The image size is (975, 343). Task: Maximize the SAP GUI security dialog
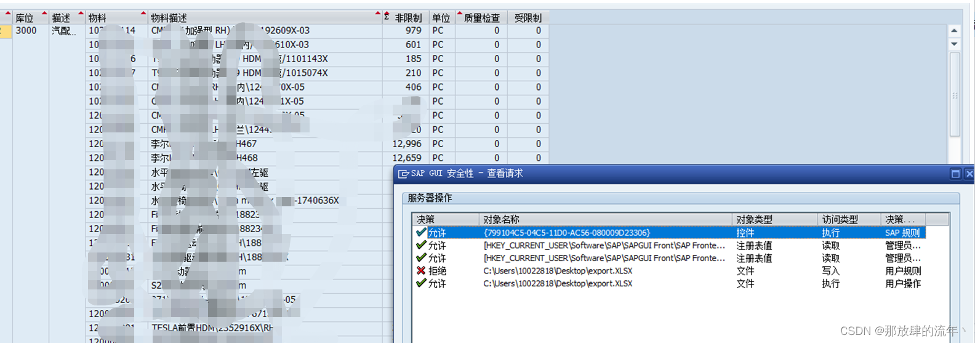click(956, 174)
